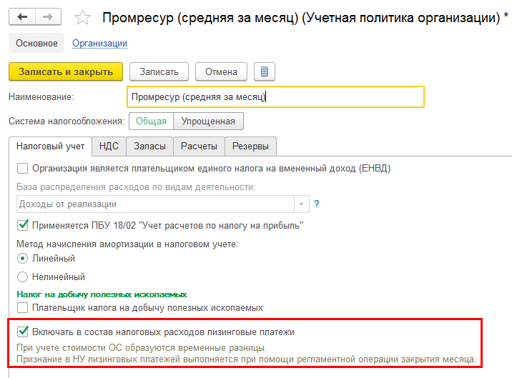This screenshot has width=512, height=378.
Task: Go forward with the right arrow button
Action: click(48, 17)
